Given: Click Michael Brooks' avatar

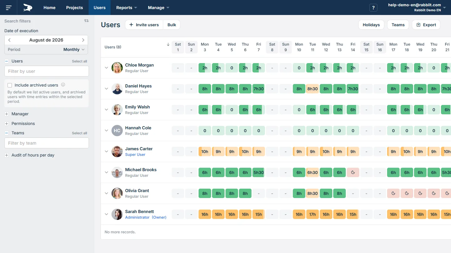Looking at the screenshot, I should click(117, 172).
